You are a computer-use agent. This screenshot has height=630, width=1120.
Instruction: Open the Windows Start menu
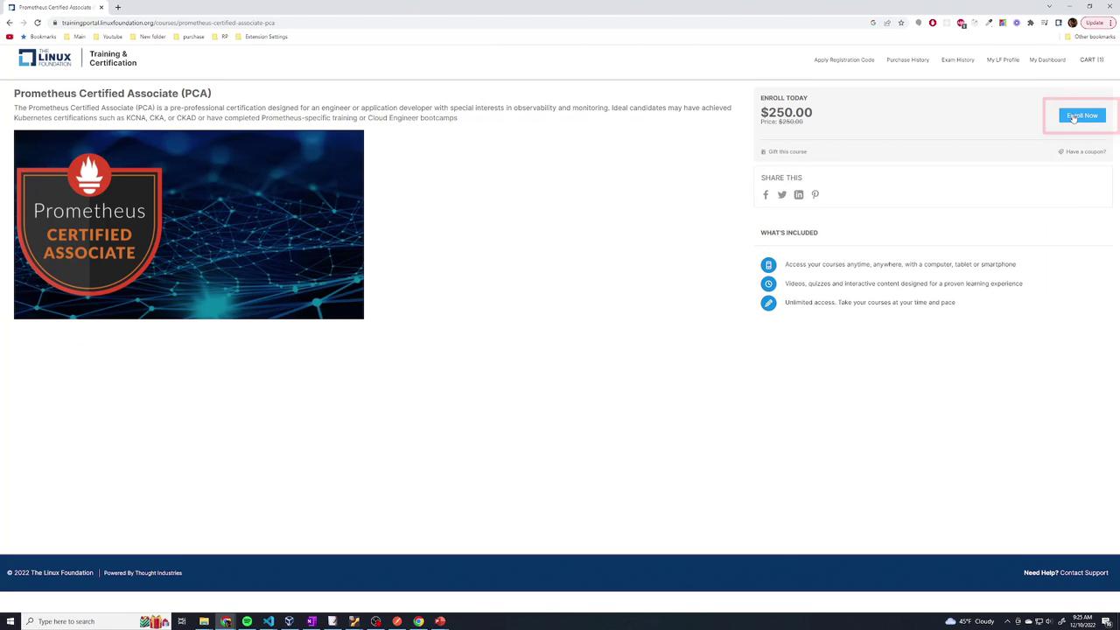(10, 621)
